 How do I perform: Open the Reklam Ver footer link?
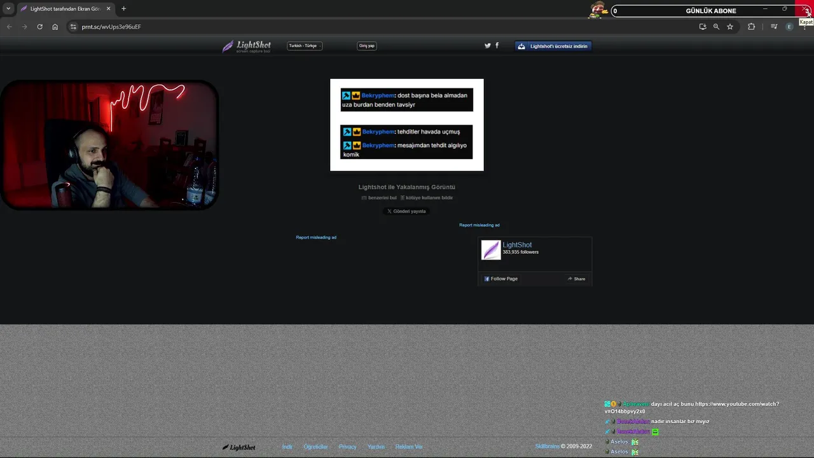409,447
